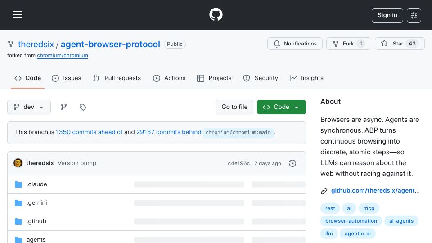Open the Insights tab
Viewport: 432px width, 243px height.
306,78
